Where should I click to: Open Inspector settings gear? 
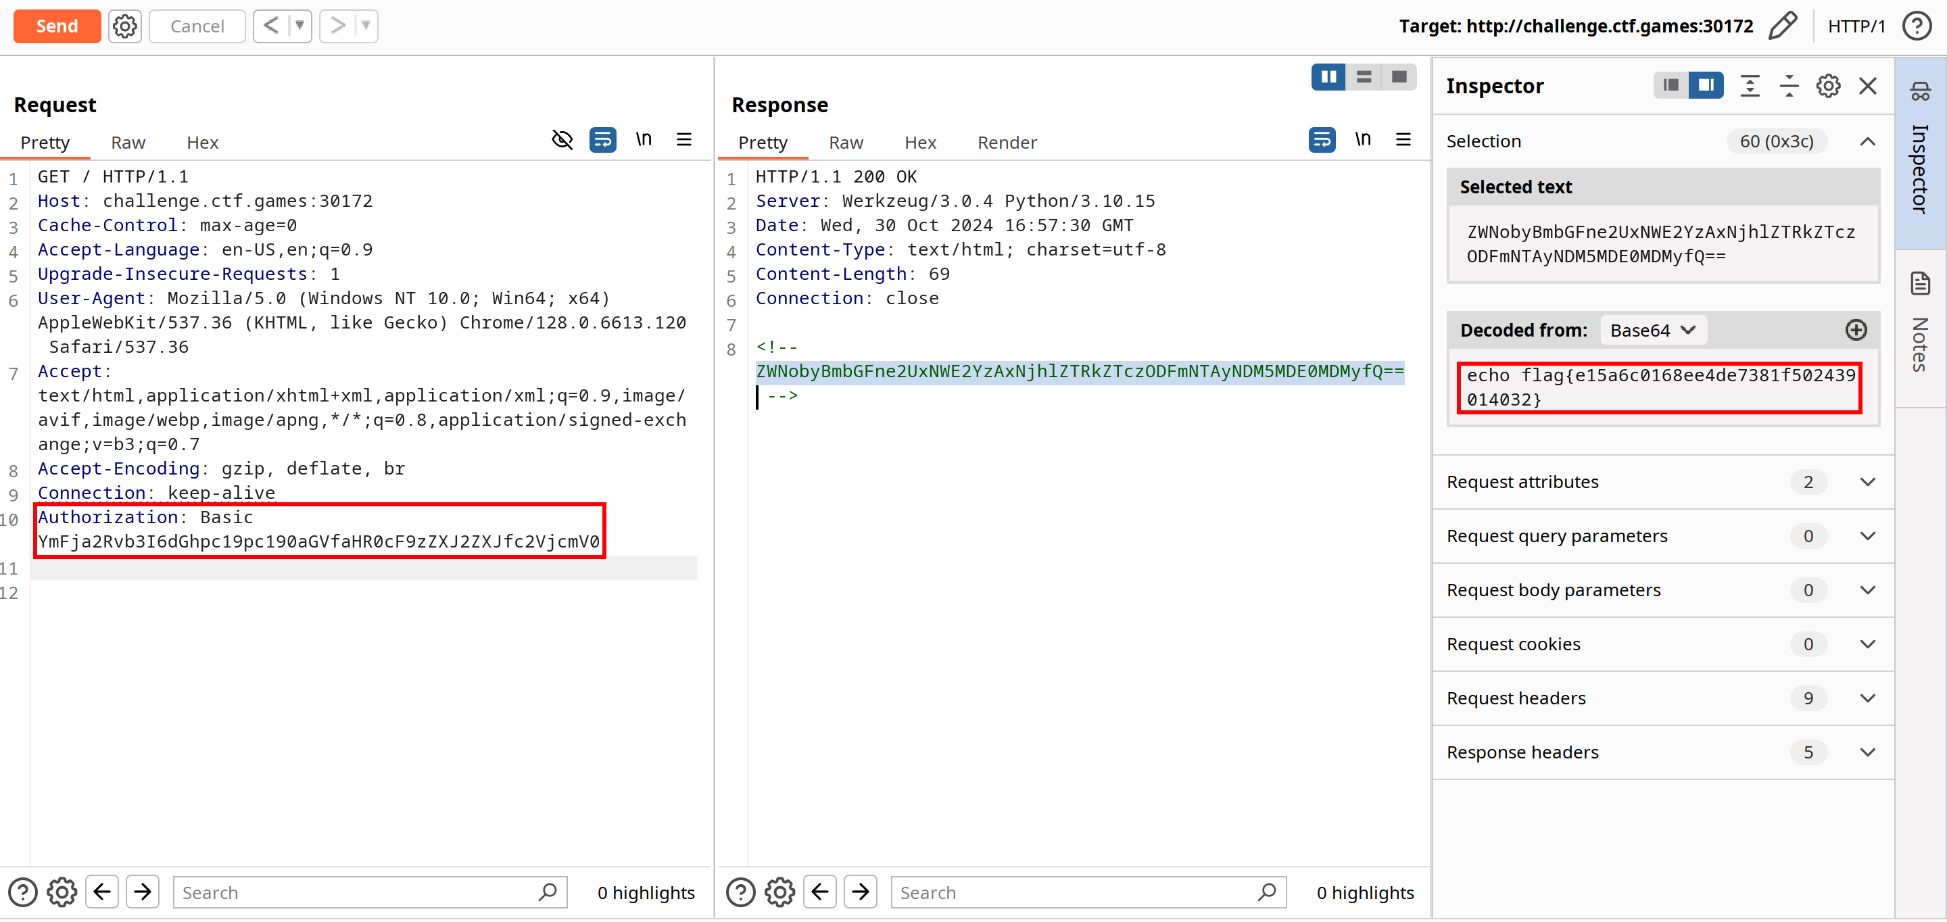[1827, 86]
